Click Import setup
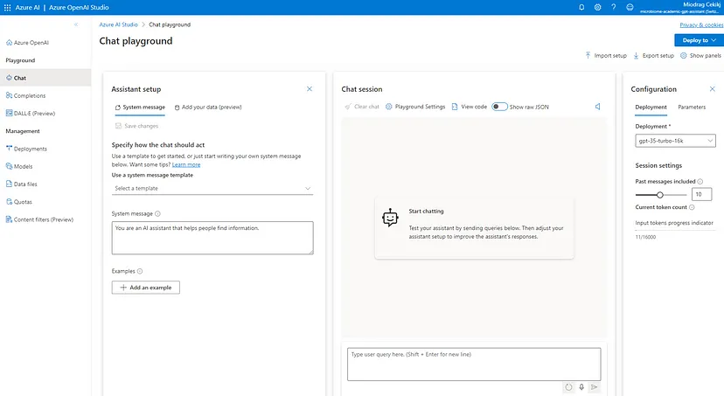The image size is (724, 396). point(606,55)
